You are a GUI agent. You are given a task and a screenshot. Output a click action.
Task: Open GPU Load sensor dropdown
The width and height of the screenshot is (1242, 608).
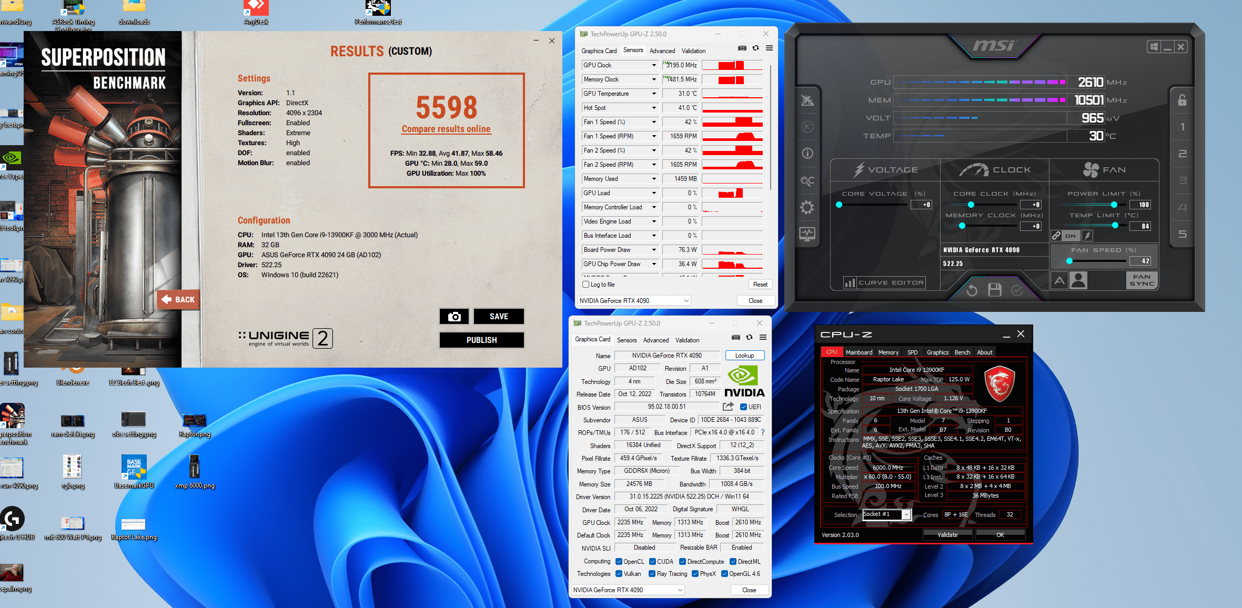(654, 193)
